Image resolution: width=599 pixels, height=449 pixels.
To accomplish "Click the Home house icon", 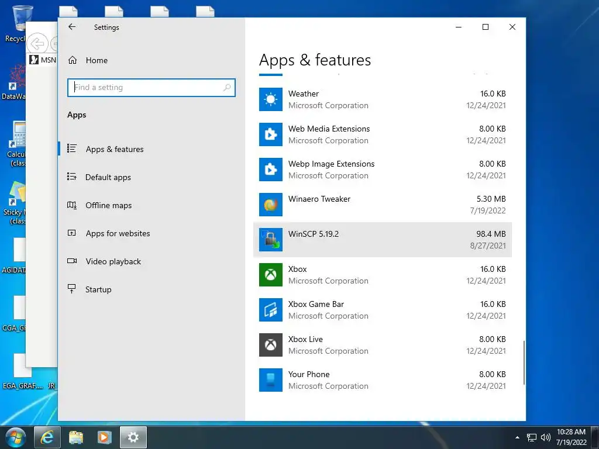I will (73, 60).
